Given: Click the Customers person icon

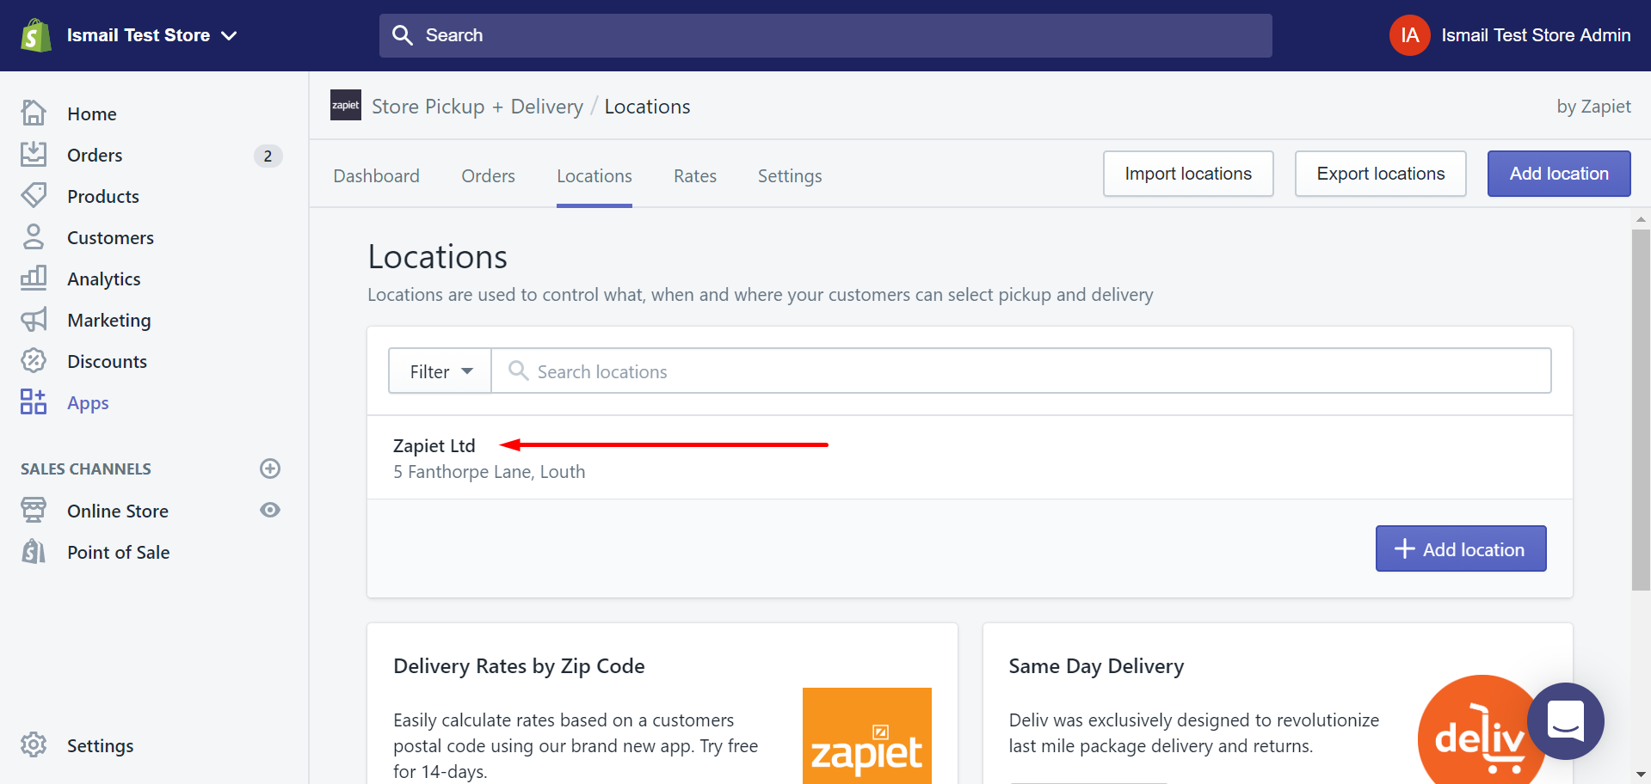Looking at the screenshot, I should (x=34, y=236).
